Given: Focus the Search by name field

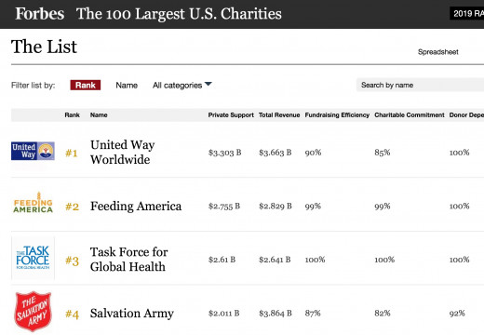Looking at the screenshot, I should click(420, 85).
